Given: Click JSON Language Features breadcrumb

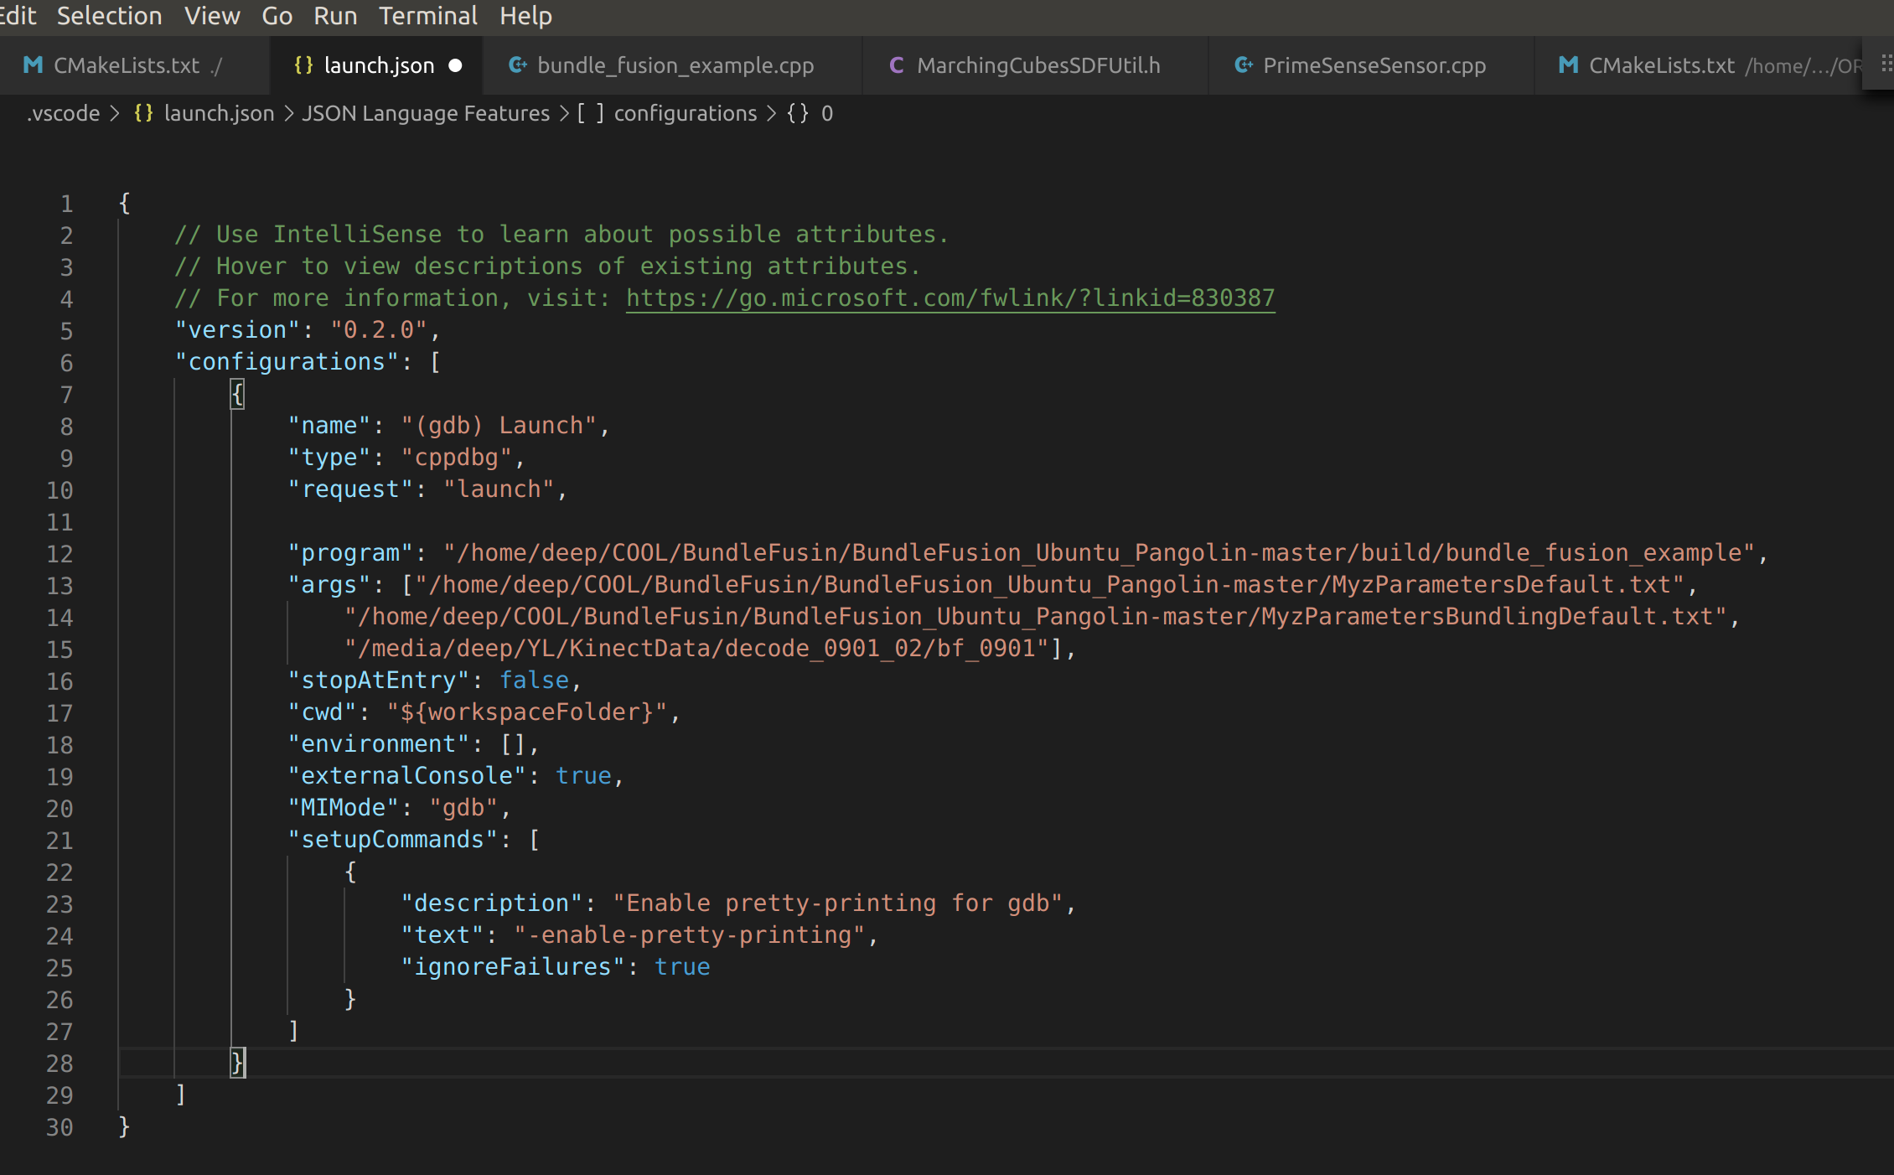Looking at the screenshot, I should pos(426,113).
